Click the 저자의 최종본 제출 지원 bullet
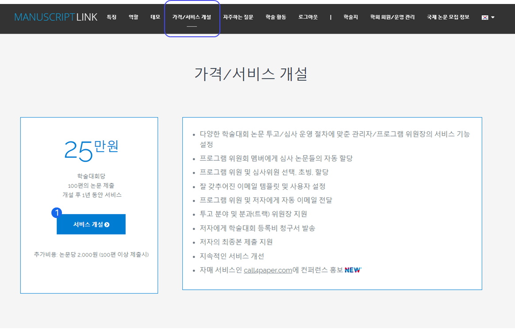The width and height of the screenshot is (515, 335). click(236, 242)
